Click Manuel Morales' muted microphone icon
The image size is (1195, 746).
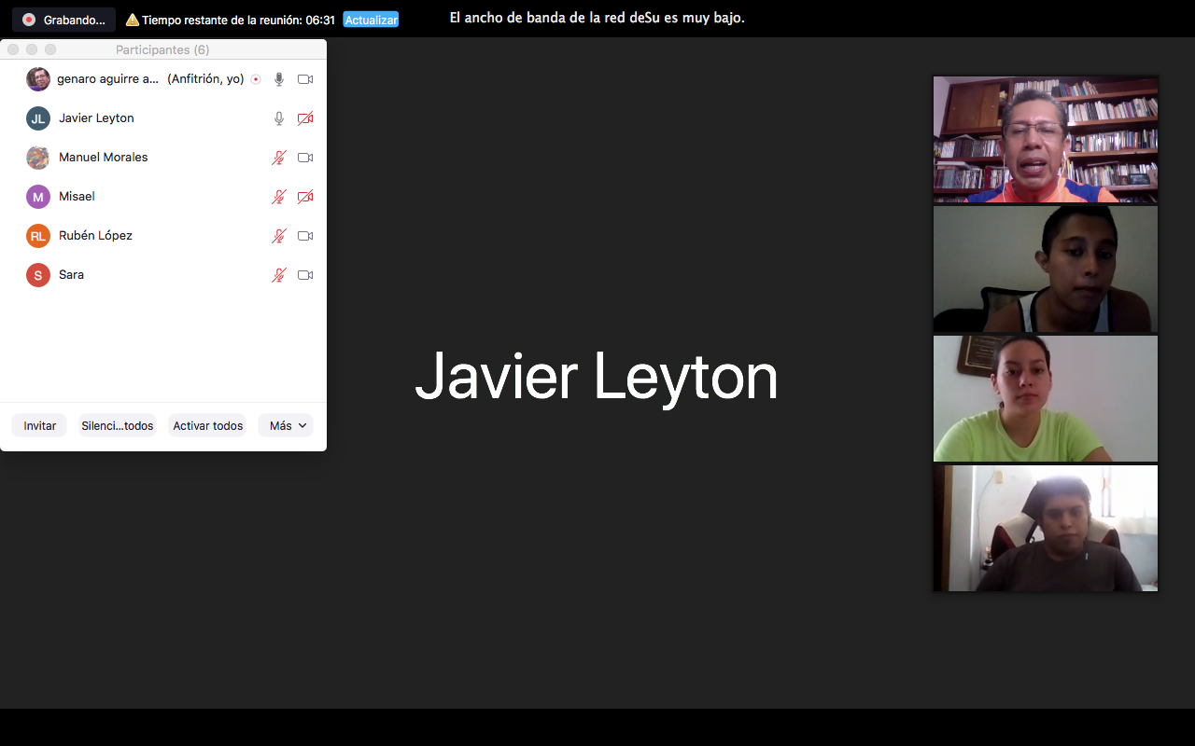pos(278,158)
